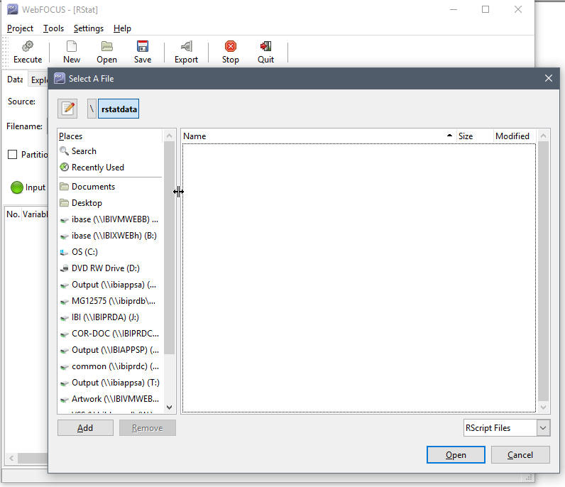
Task: Cancel the Select A File dialog
Action: click(520, 455)
